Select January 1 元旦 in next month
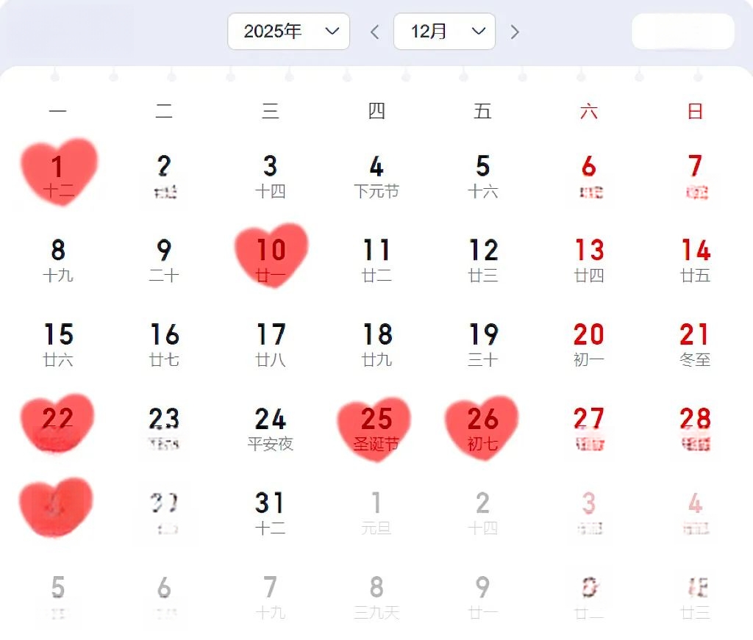This screenshot has height=640, width=753. click(x=376, y=512)
